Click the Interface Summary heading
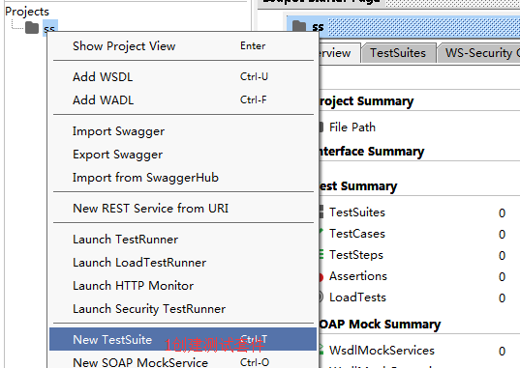Screen dimensions: 520x368 pos(372,152)
